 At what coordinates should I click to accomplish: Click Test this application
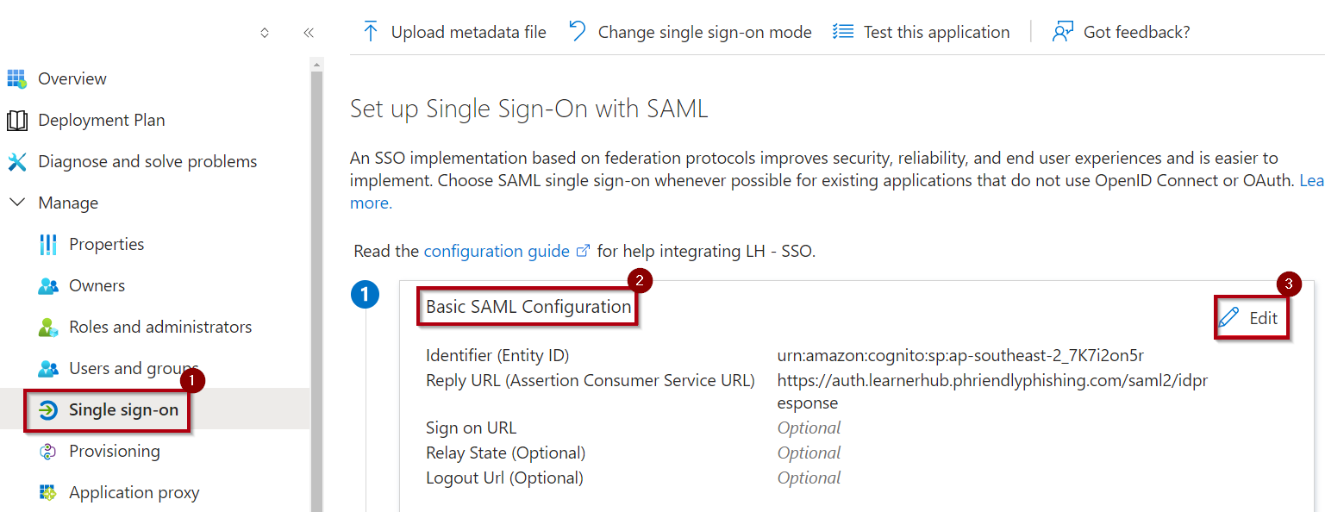(922, 33)
